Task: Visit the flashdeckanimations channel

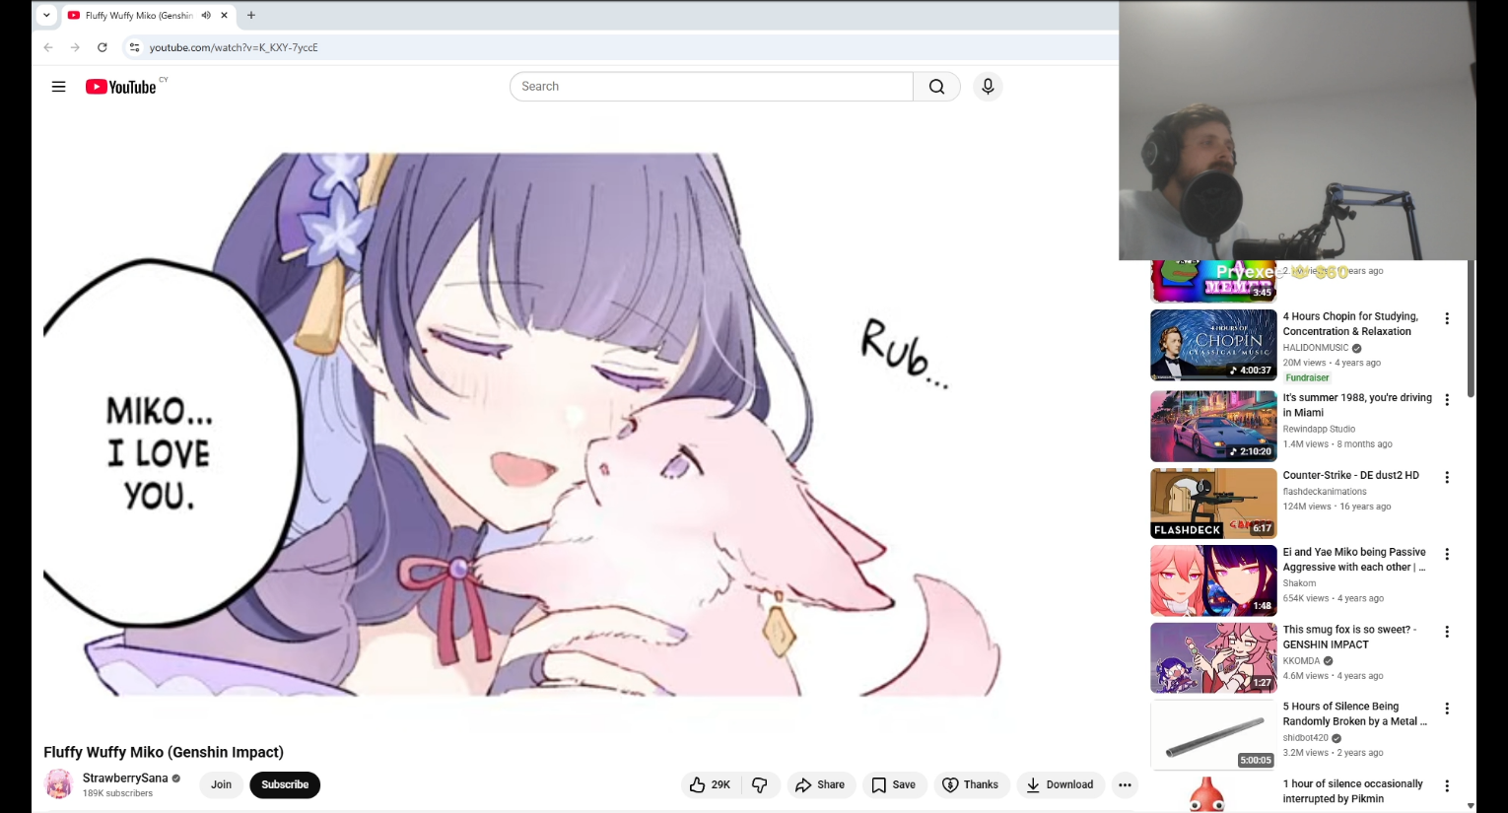Action: click(1325, 492)
